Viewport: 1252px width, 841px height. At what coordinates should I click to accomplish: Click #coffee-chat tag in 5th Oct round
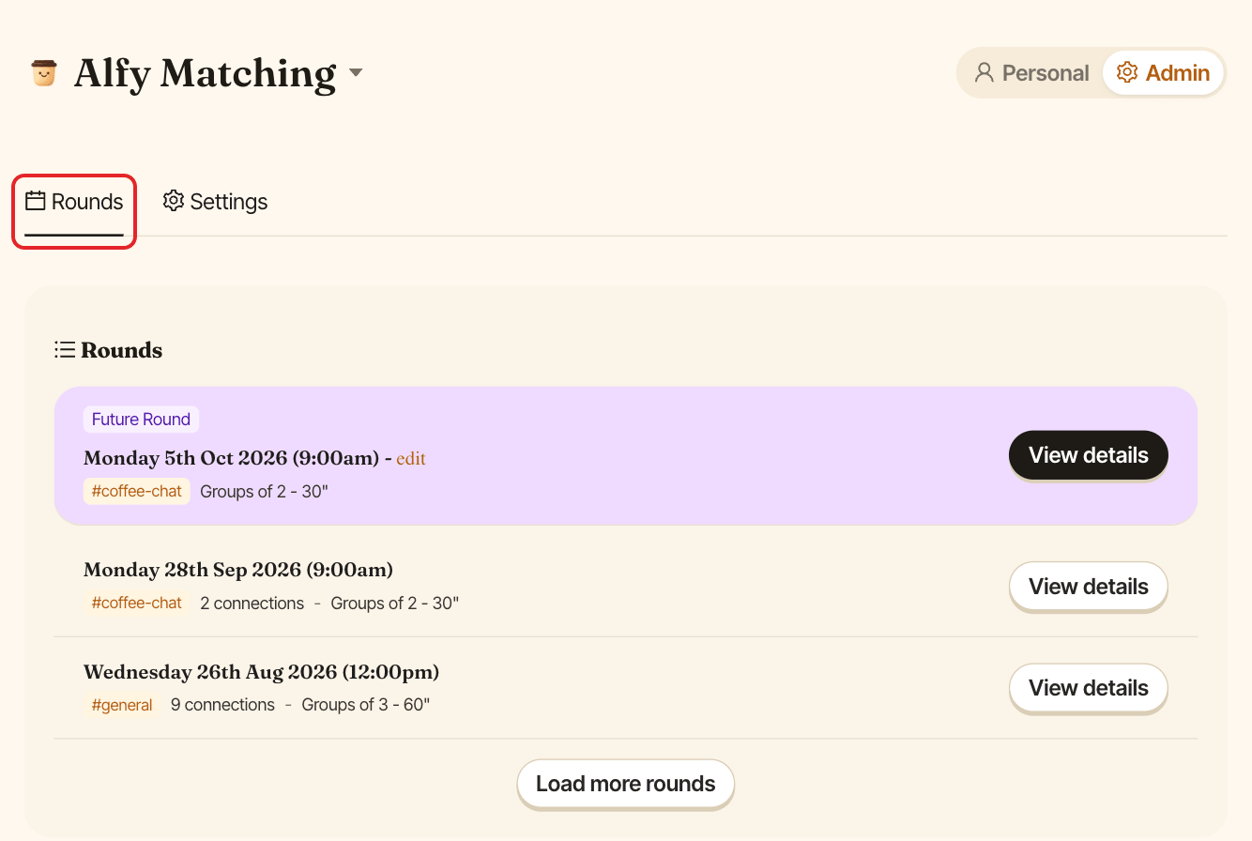(x=137, y=491)
